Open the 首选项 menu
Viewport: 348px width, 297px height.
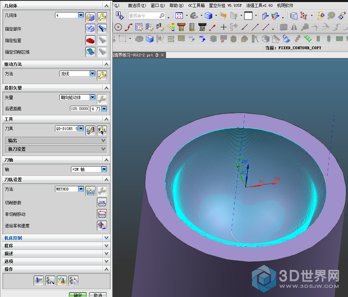click(137, 5)
